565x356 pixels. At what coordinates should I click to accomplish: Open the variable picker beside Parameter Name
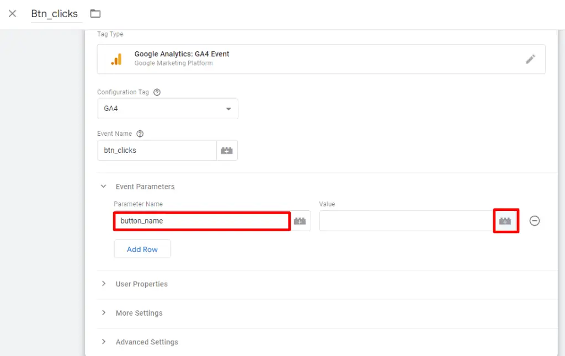click(x=300, y=221)
